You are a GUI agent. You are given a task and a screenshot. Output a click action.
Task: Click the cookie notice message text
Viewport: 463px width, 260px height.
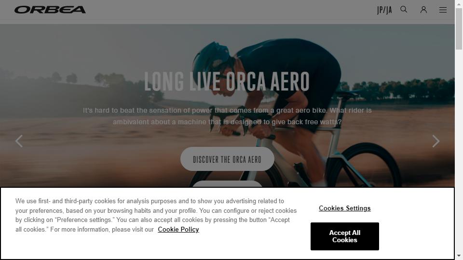click(x=156, y=215)
